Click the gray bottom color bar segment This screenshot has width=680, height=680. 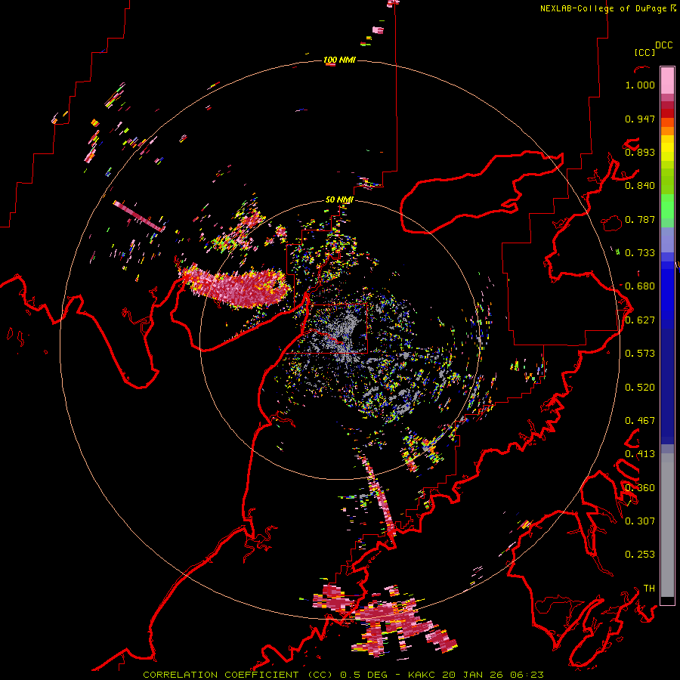click(x=667, y=525)
